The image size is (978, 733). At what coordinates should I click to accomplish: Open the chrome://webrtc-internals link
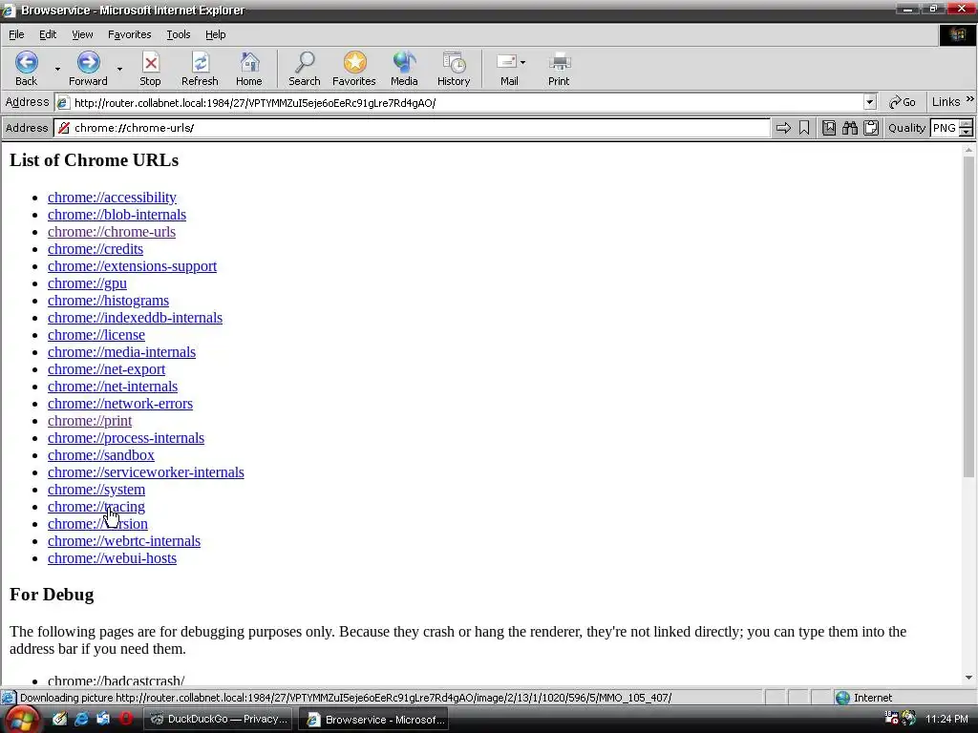pyautogui.click(x=124, y=541)
